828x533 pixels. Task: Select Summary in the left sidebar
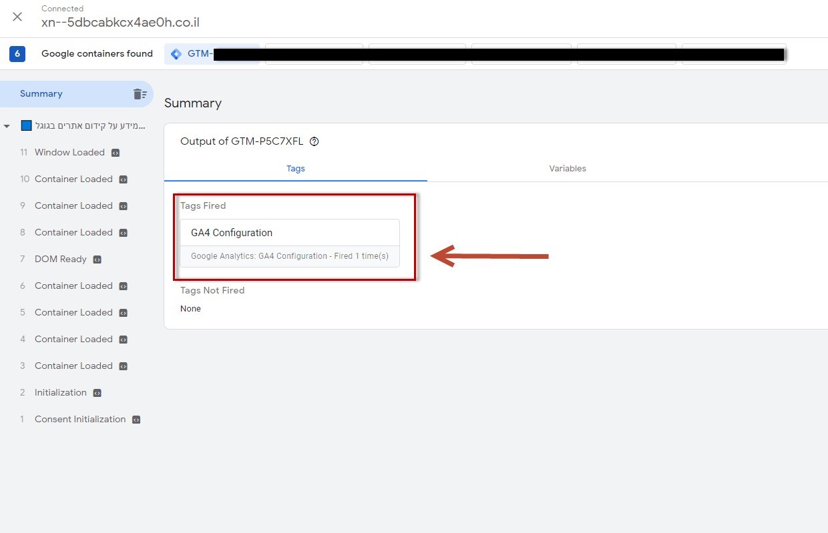coord(76,94)
